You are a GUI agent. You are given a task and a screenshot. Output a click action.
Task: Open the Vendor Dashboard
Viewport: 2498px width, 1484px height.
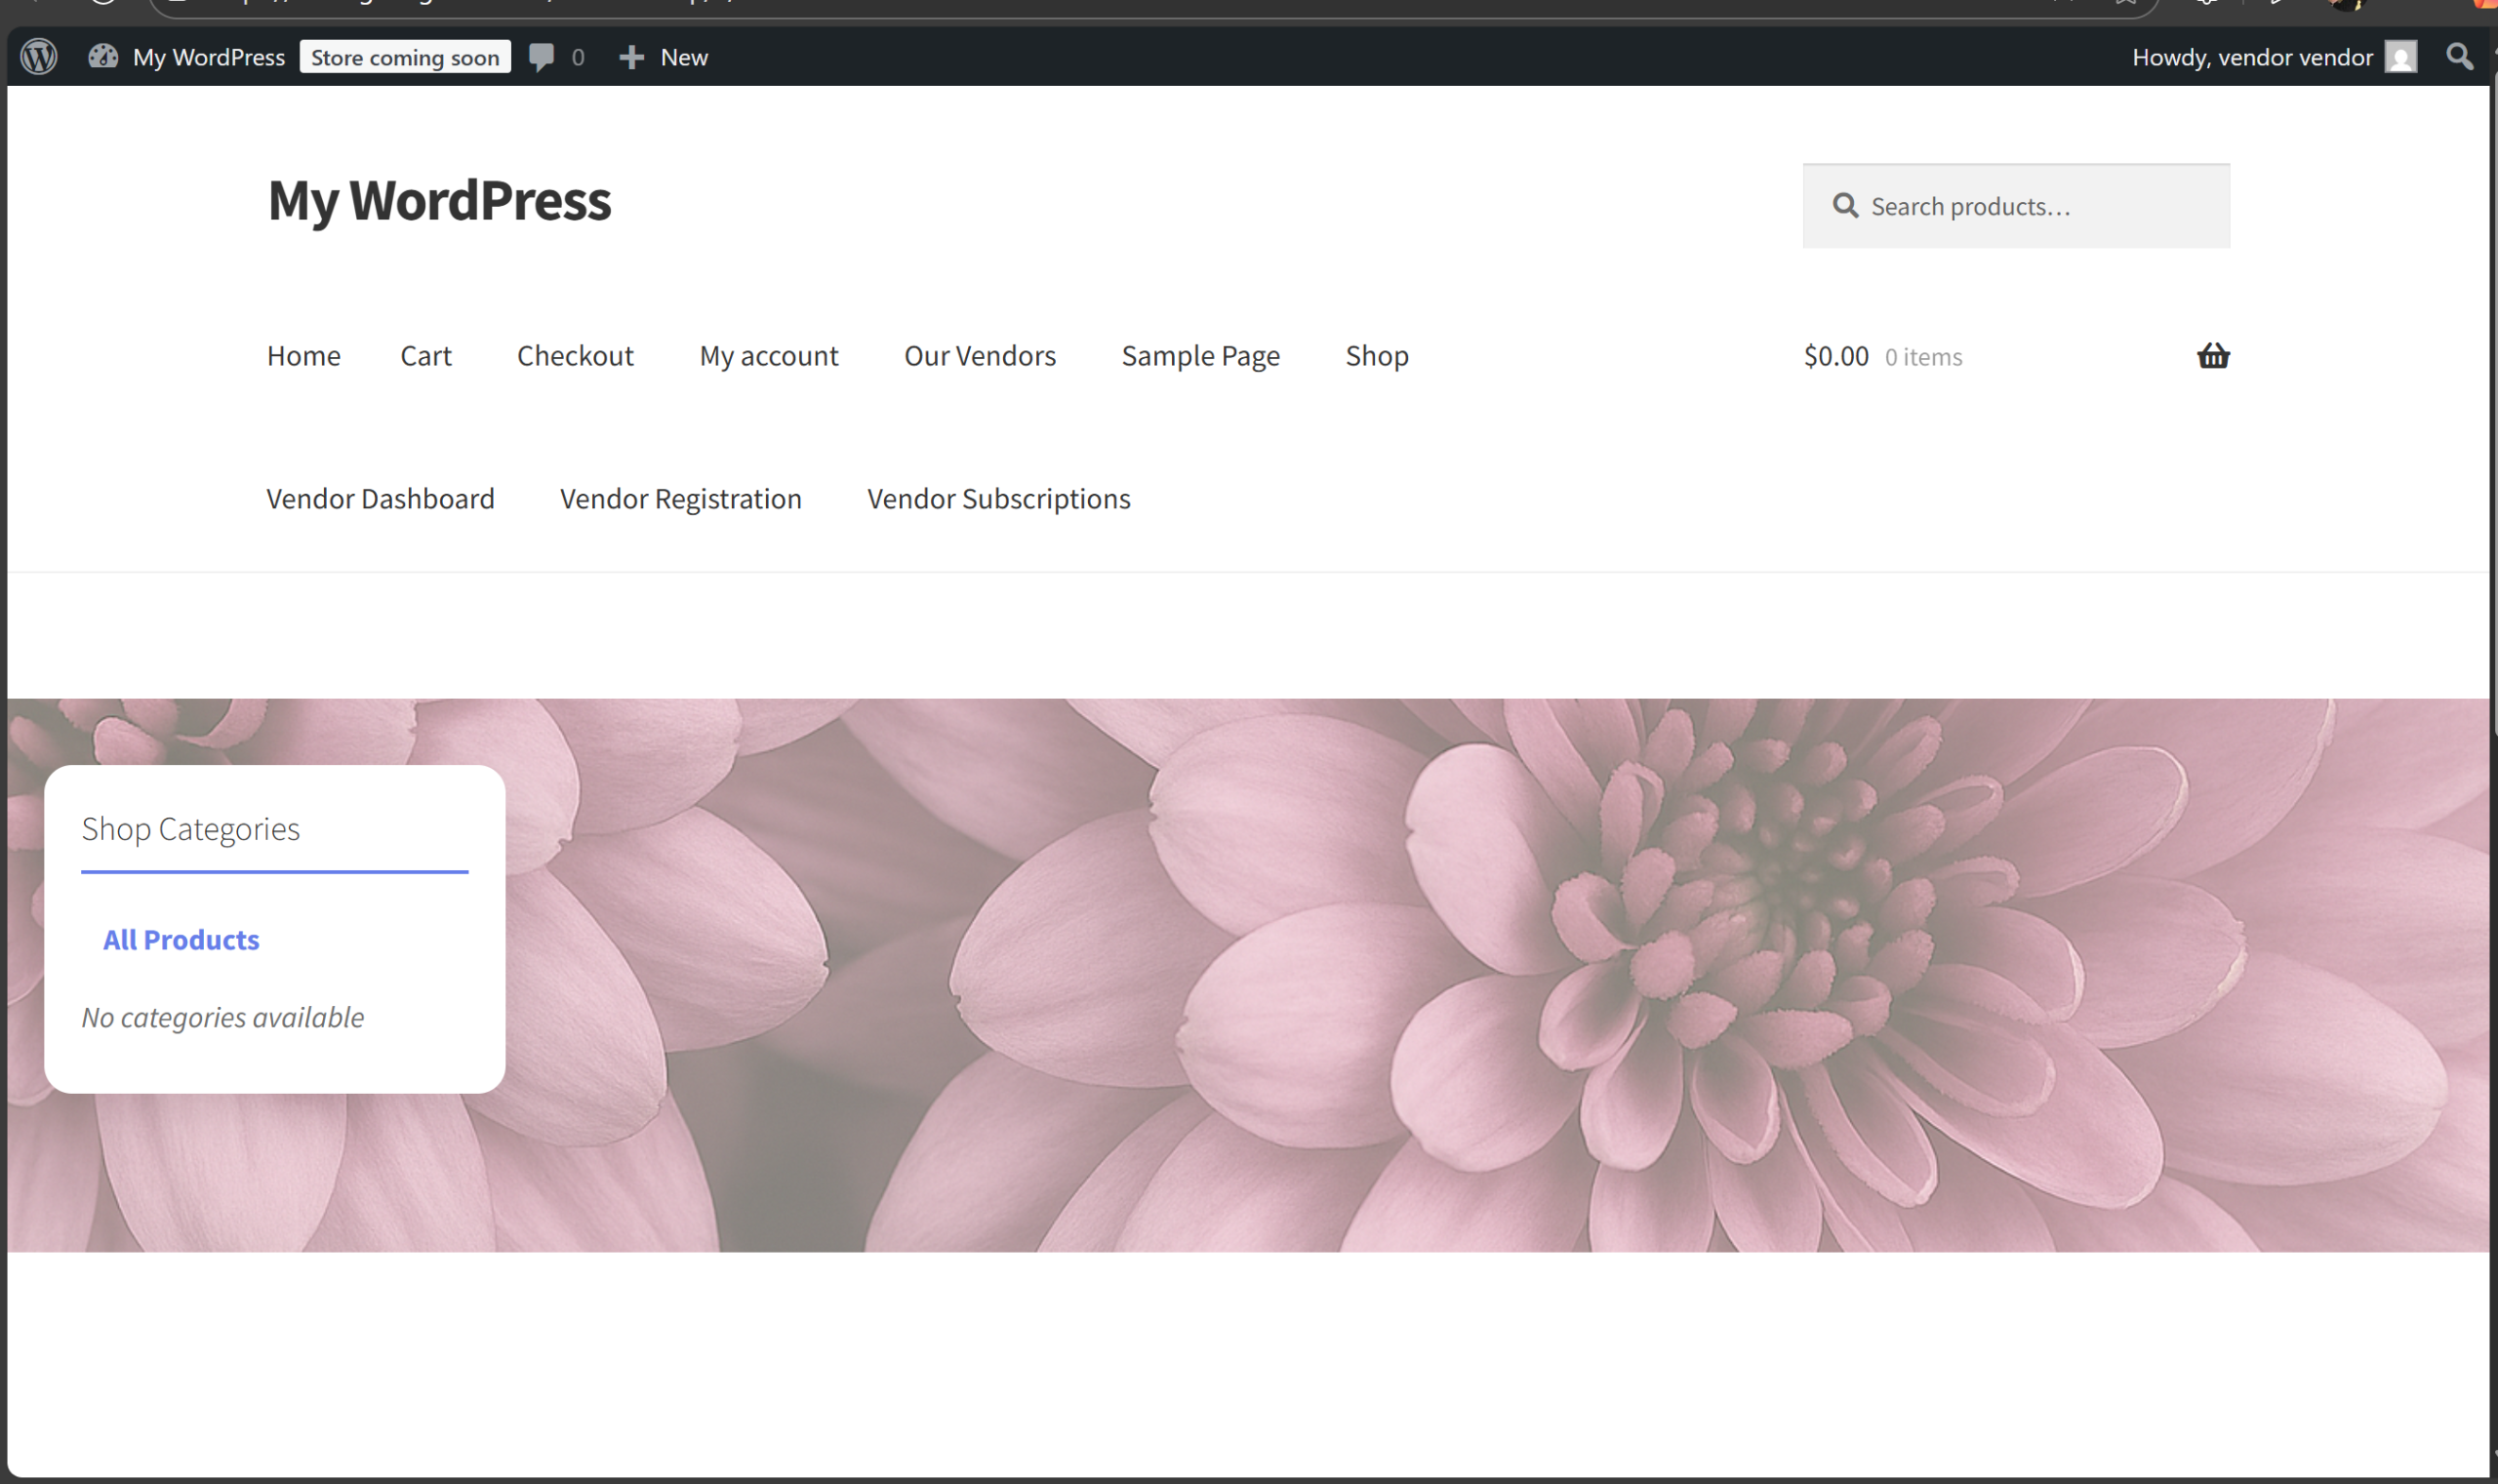click(380, 499)
